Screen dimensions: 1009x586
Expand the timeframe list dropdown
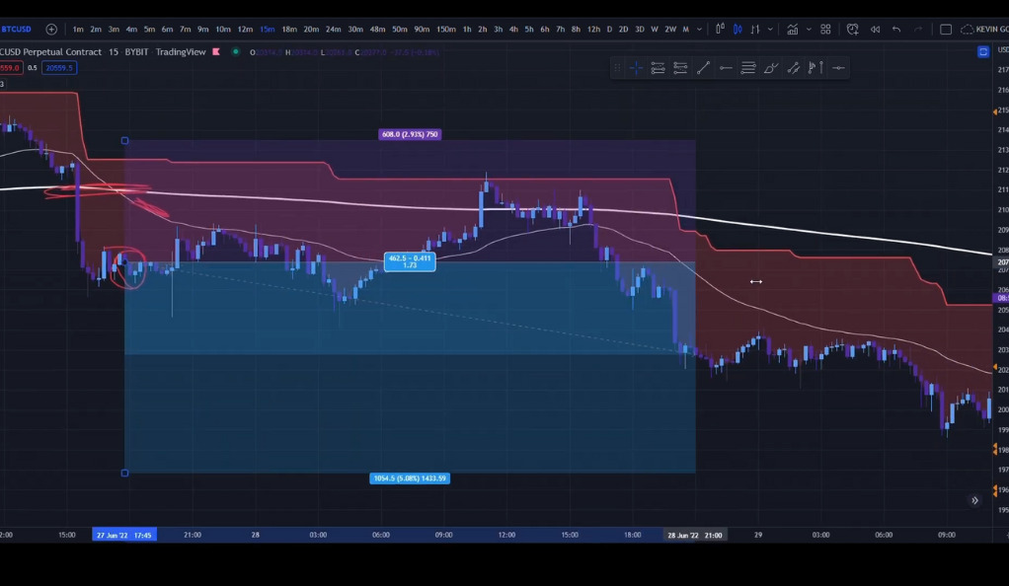[x=699, y=29]
